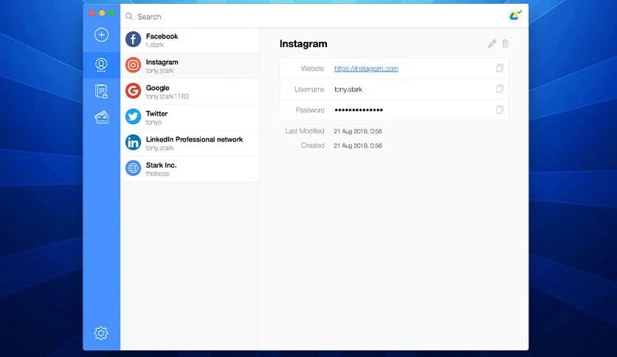Click the masked password dots
The image size is (617, 357).
359,110
